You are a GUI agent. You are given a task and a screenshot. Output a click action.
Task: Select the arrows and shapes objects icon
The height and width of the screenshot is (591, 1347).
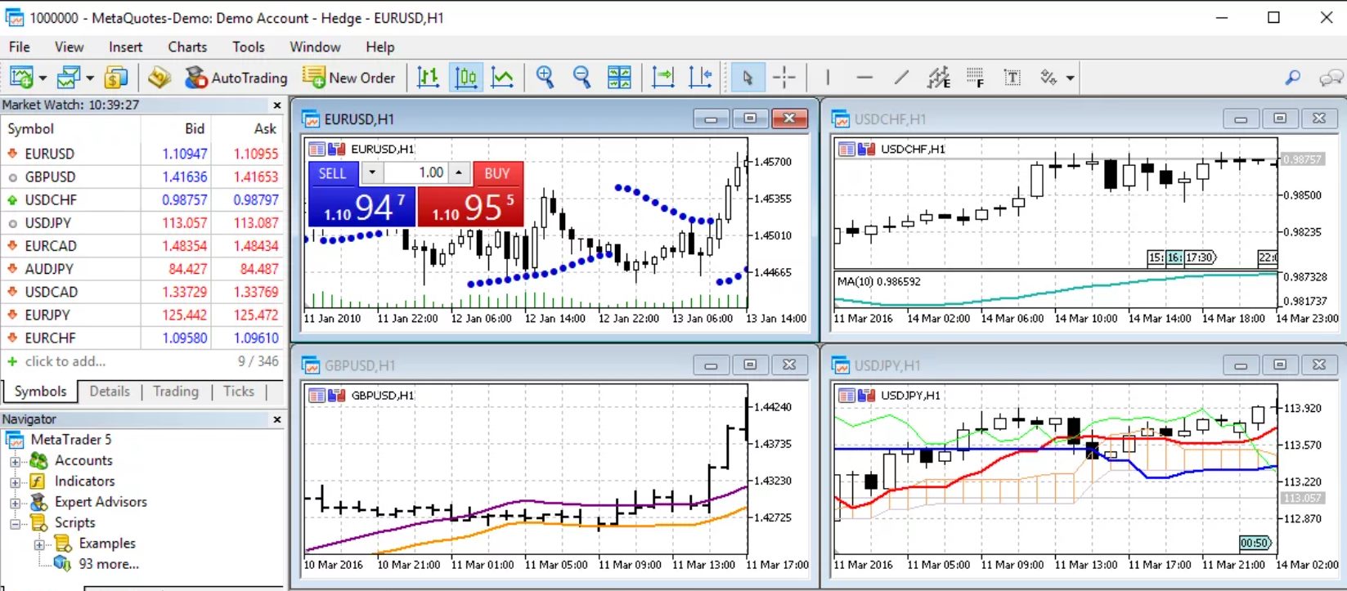(1048, 78)
